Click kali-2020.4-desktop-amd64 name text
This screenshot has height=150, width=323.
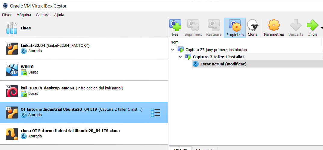(48, 88)
